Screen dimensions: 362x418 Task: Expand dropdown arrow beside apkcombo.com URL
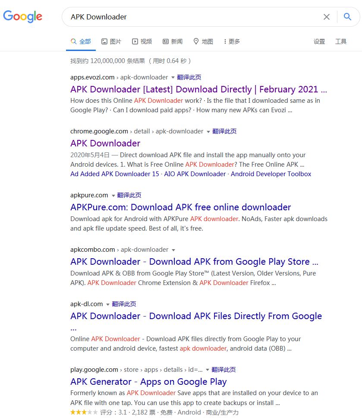tap(173, 250)
